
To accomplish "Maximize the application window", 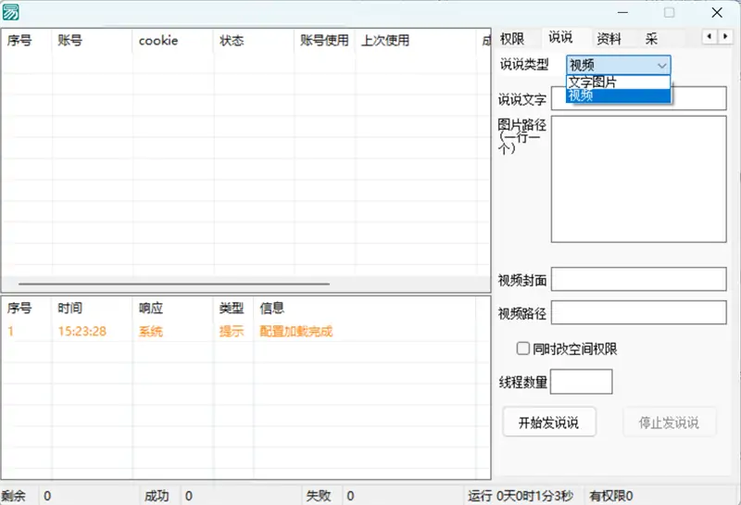I will (669, 13).
